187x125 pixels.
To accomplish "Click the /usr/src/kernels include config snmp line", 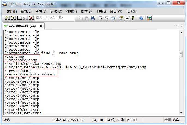I will pos(75,67).
